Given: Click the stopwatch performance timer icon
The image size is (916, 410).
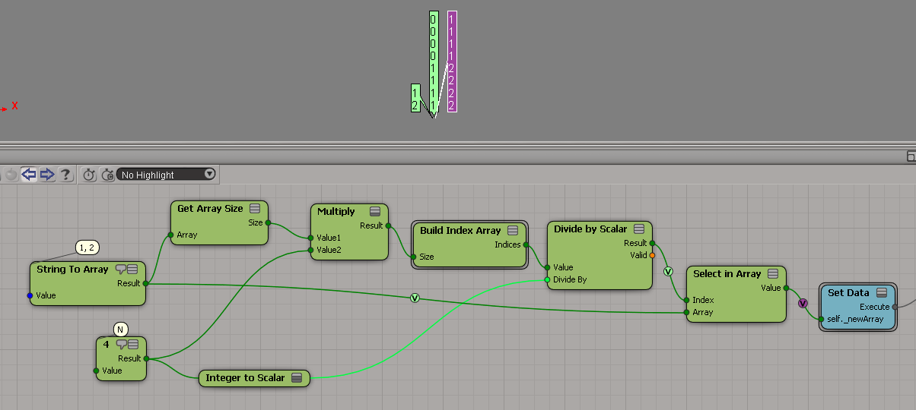Looking at the screenshot, I should click(x=89, y=175).
